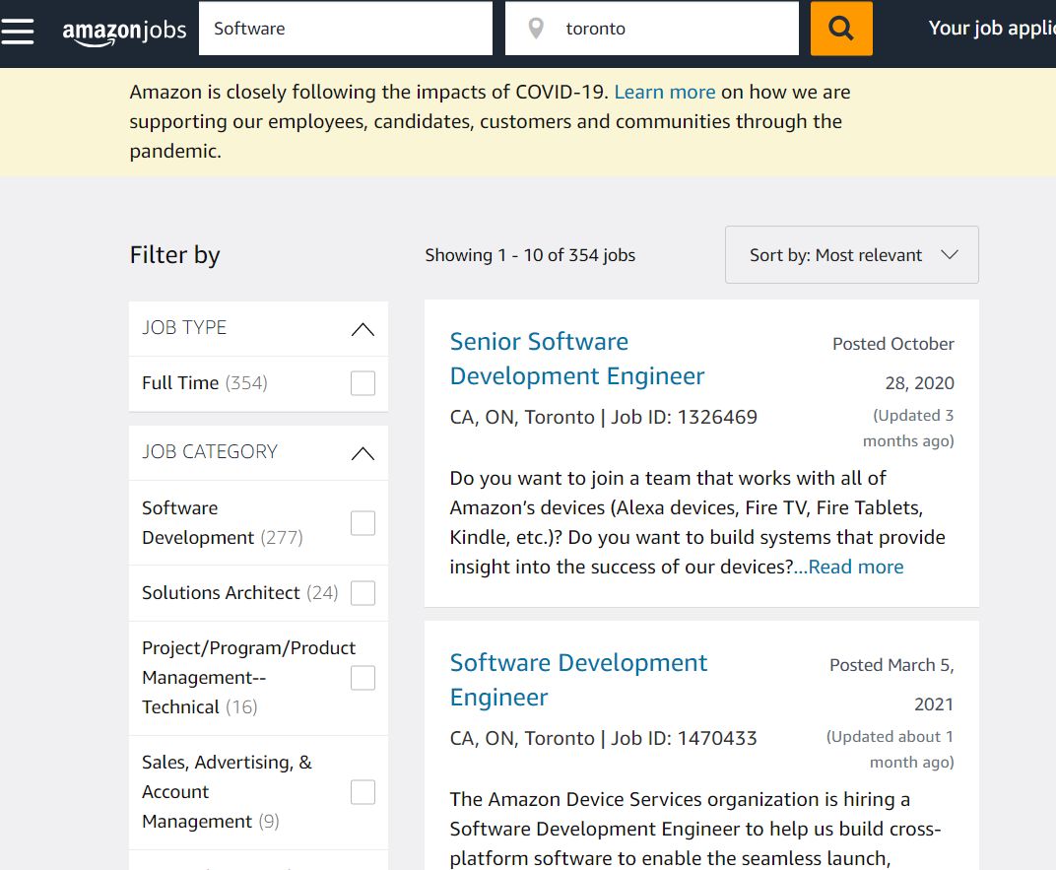Screen dimensions: 1056x870
Task: Click the 'Solutions Architect (24)' filter label
Action: [x=239, y=592]
